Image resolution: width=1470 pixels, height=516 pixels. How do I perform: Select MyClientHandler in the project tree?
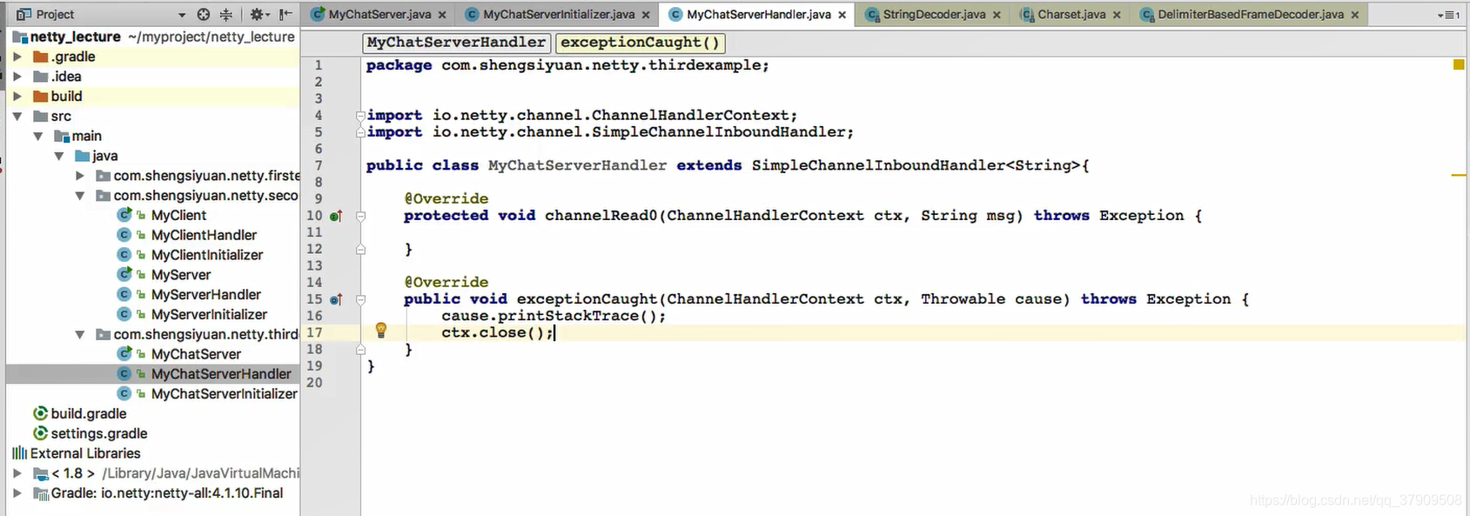[x=204, y=235]
